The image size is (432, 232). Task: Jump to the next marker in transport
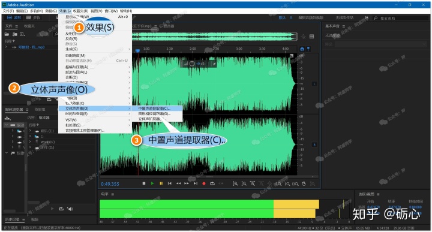click(x=196, y=183)
